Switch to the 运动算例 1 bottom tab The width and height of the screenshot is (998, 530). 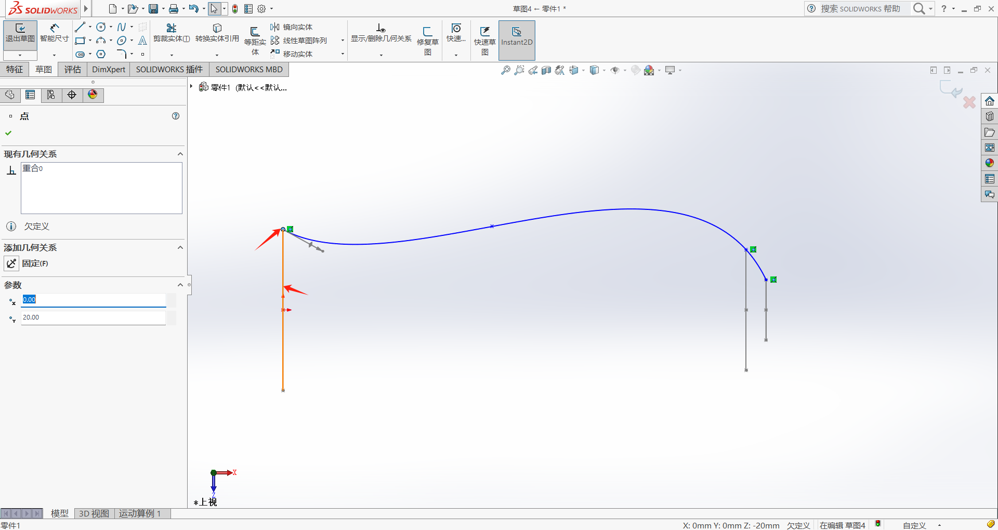point(140,513)
